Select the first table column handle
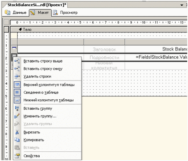This screenshot has width=188, height=161. (51, 42)
